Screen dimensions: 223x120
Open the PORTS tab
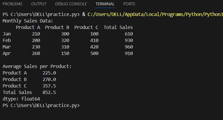129,4
